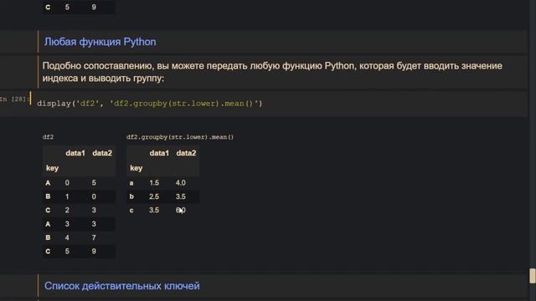Click the value 2.5 in result table
This screenshot has width=536, height=301.
pyautogui.click(x=154, y=196)
